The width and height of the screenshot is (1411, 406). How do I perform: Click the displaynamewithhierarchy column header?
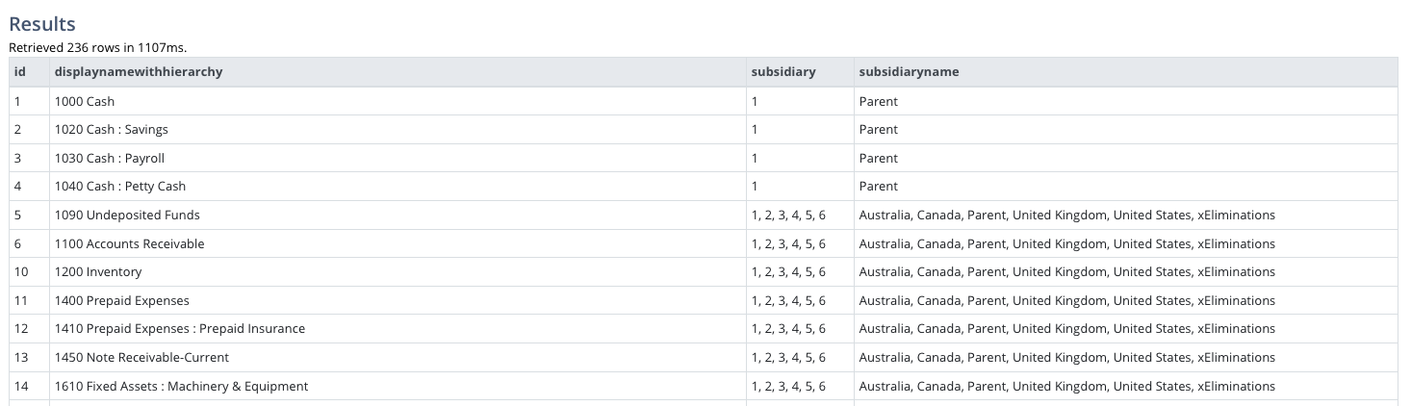coord(398,72)
